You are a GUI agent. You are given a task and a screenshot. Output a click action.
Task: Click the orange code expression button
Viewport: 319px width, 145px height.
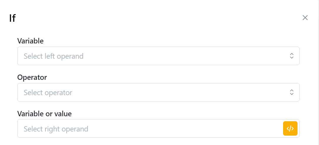pyautogui.click(x=290, y=129)
